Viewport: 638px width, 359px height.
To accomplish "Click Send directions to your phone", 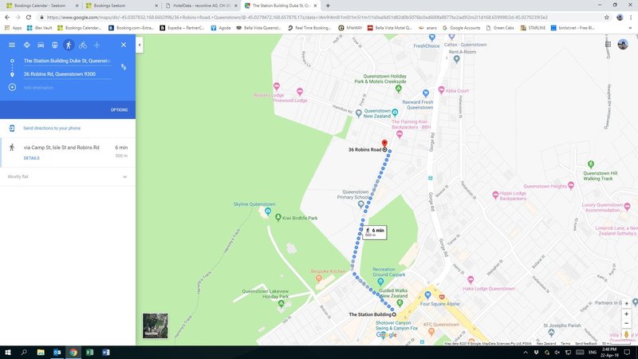I will tap(51, 128).
